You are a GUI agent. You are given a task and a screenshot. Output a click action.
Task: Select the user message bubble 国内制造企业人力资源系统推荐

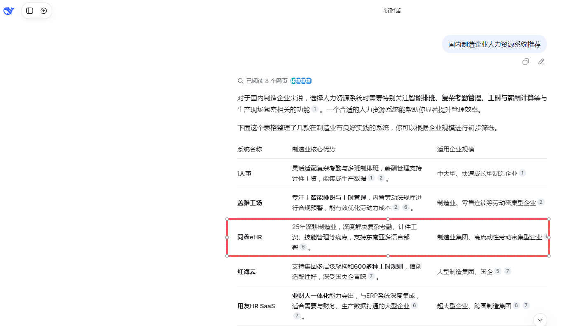coord(494,44)
